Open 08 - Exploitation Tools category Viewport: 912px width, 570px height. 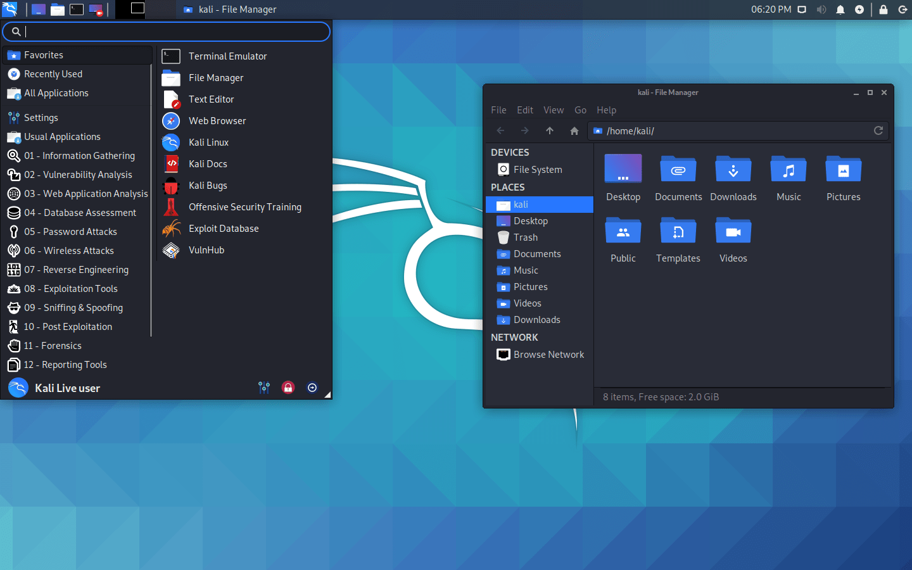click(77, 289)
